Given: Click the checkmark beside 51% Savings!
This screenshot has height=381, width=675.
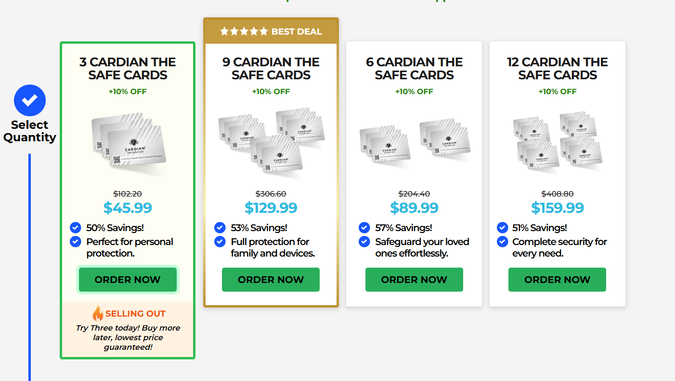Looking at the screenshot, I should (502, 227).
